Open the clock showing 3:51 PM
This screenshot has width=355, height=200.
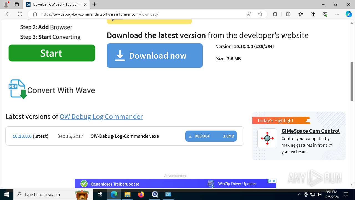(331, 194)
